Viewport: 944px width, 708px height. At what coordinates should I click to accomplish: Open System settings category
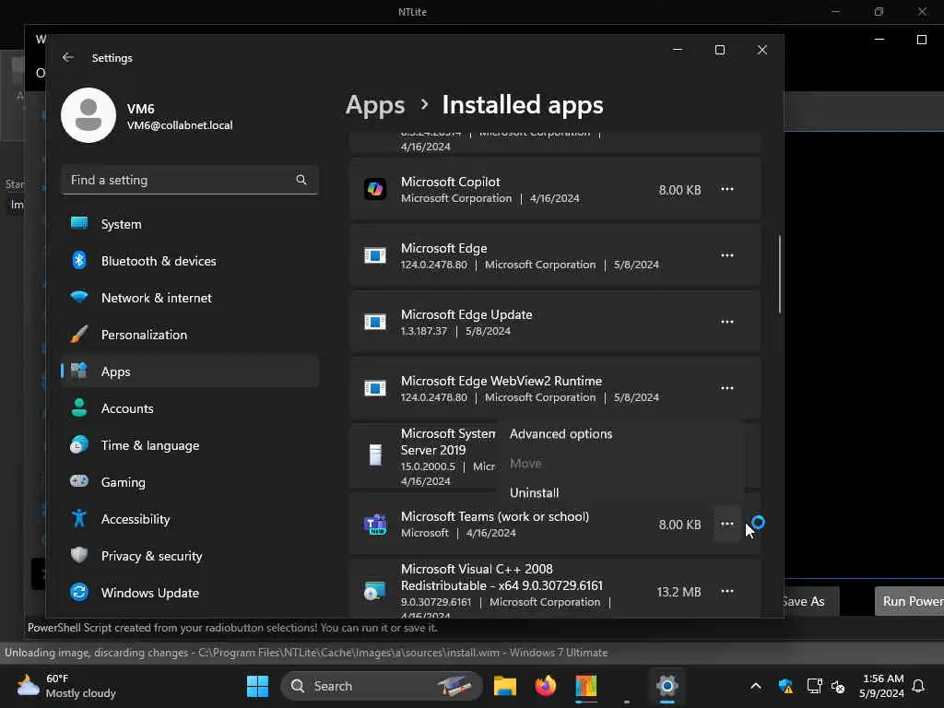tap(190, 224)
